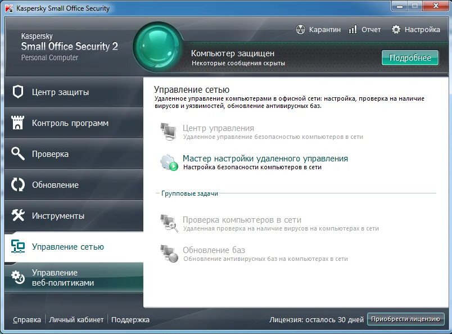Click the gear icon for Управление веб-политиками
452x334 pixels.
(x=18, y=277)
